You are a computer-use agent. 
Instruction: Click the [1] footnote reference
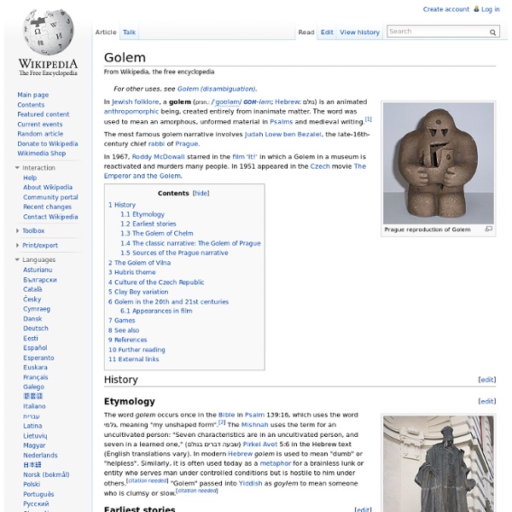(x=368, y=119)
